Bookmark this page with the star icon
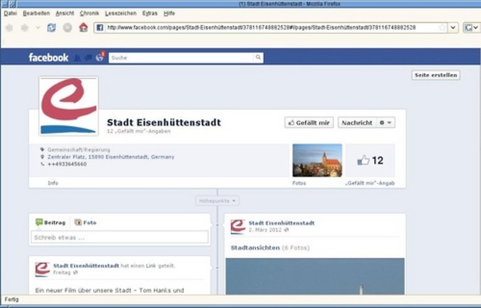 point(442,28)
